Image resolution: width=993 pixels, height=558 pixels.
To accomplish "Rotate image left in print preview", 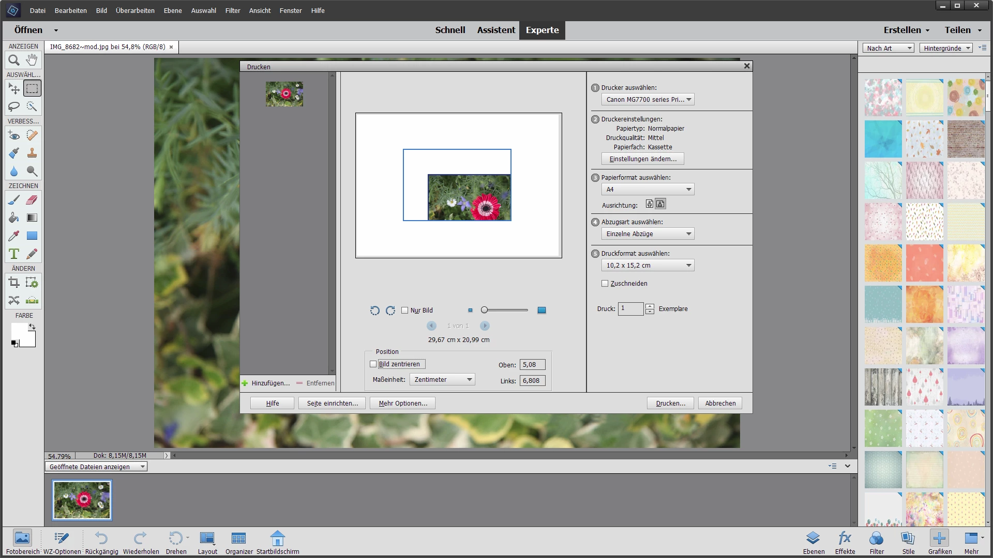I will click(x=375, y=311).
